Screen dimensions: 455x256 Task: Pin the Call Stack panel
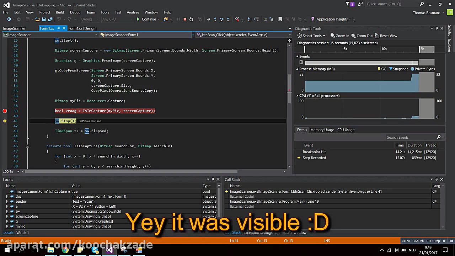click(x=437, y=179)
